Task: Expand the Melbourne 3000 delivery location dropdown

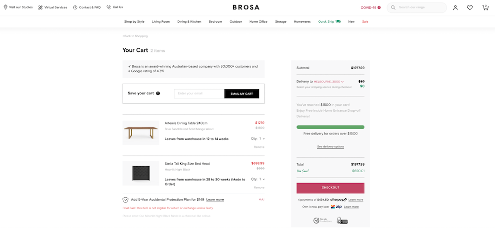Action: [x=329, y=82]
